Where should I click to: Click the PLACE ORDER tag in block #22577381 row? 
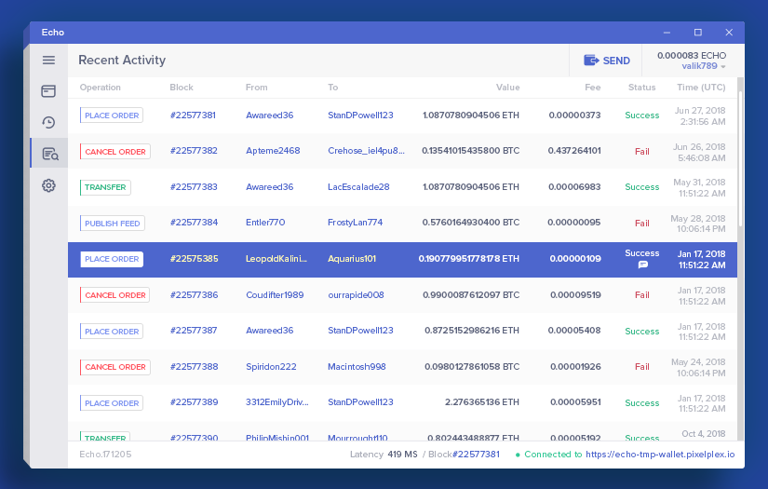pos(112,115)
